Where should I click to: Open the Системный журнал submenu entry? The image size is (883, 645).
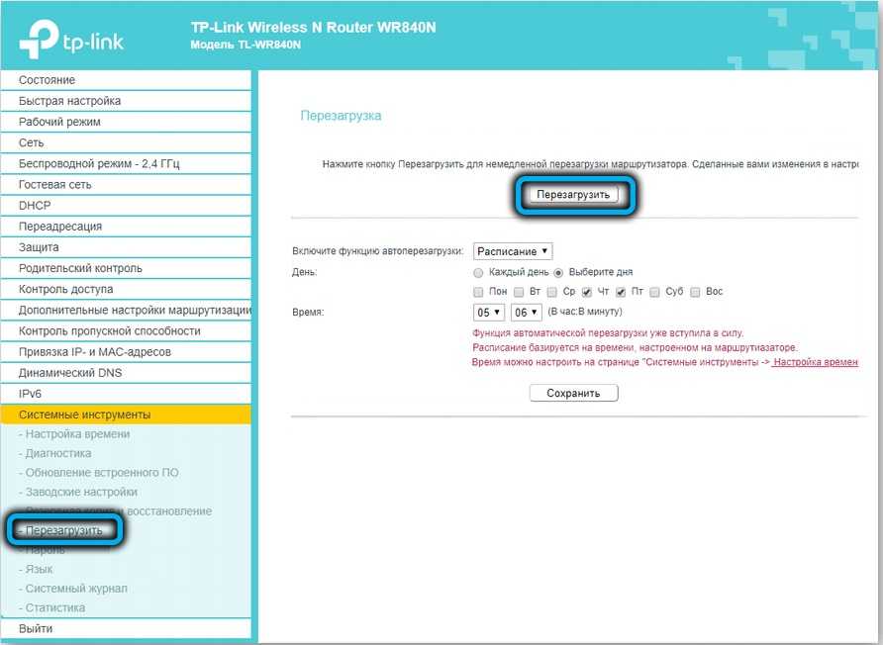76,589
